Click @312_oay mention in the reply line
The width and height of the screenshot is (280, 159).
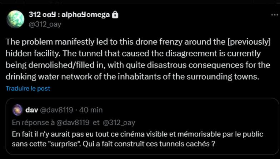(119, 123)
